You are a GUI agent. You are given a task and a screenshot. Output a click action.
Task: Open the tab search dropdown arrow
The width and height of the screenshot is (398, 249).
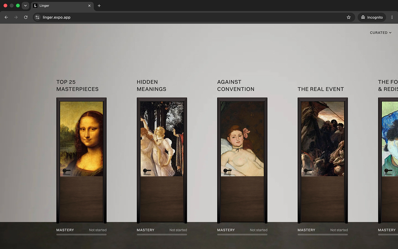25,5
